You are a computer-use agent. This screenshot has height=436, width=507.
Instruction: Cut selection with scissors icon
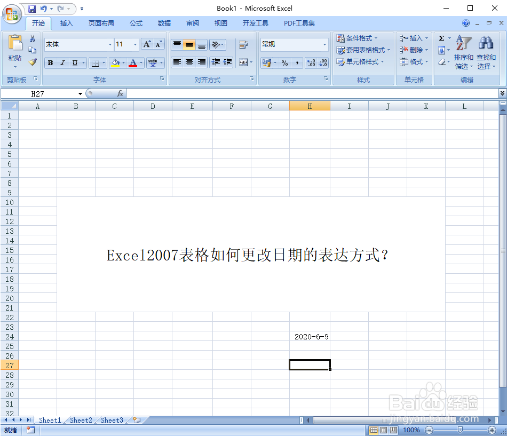tap(33, 39)
